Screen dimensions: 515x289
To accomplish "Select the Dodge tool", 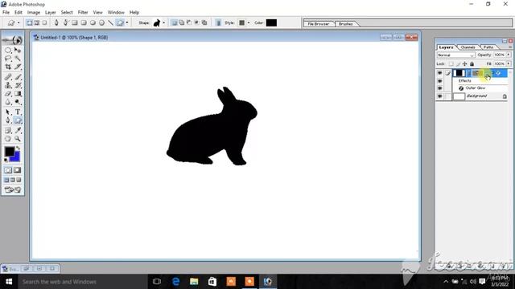I will (x=18, y=102).
